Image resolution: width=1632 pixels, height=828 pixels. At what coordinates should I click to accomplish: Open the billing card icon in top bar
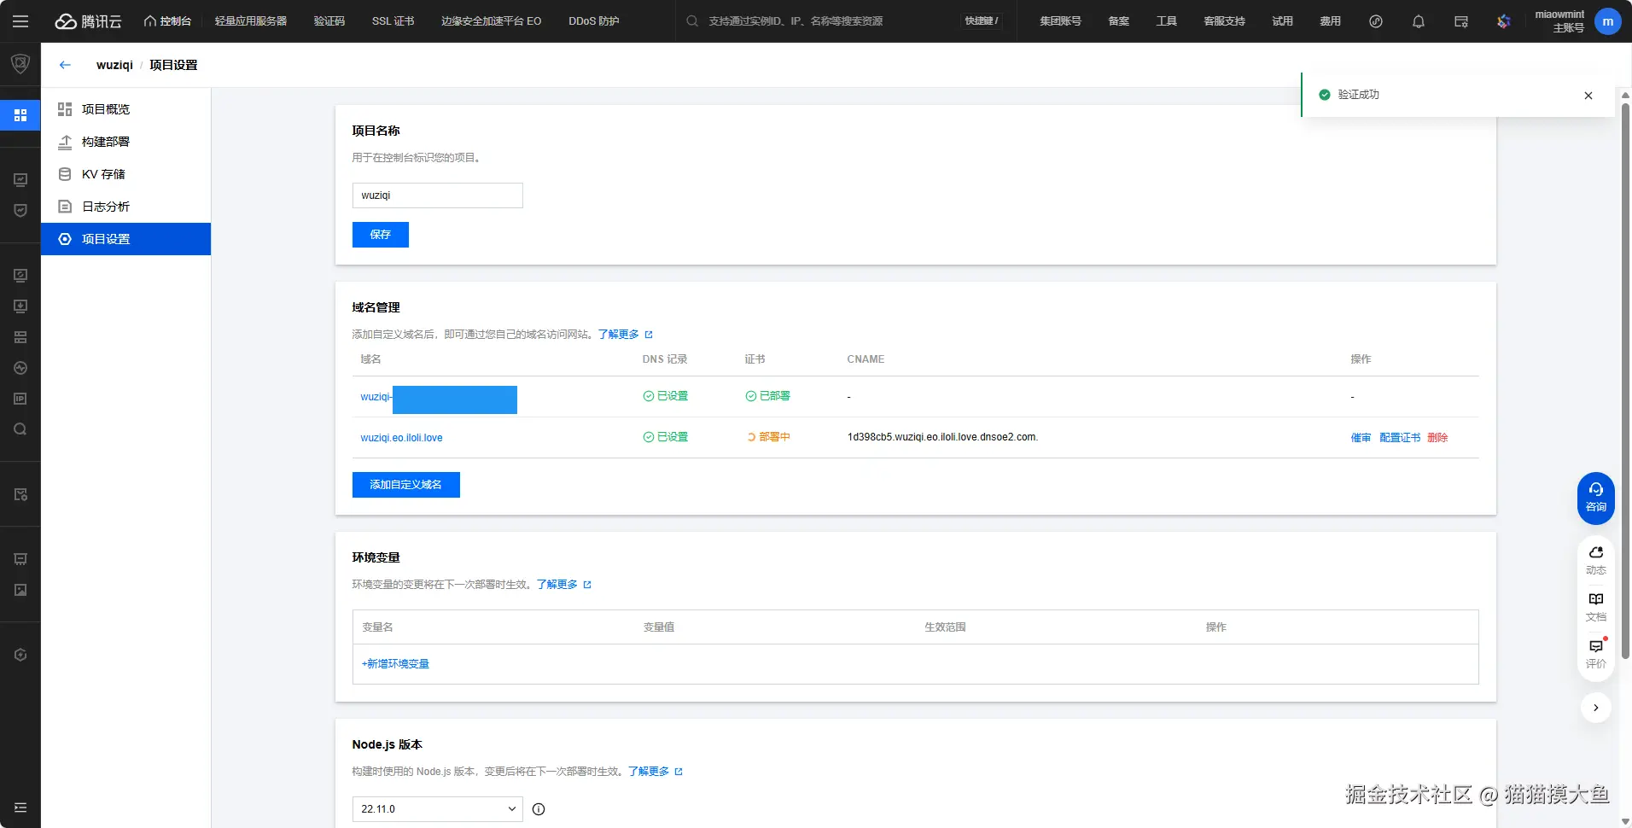[x=1461, y=21]
